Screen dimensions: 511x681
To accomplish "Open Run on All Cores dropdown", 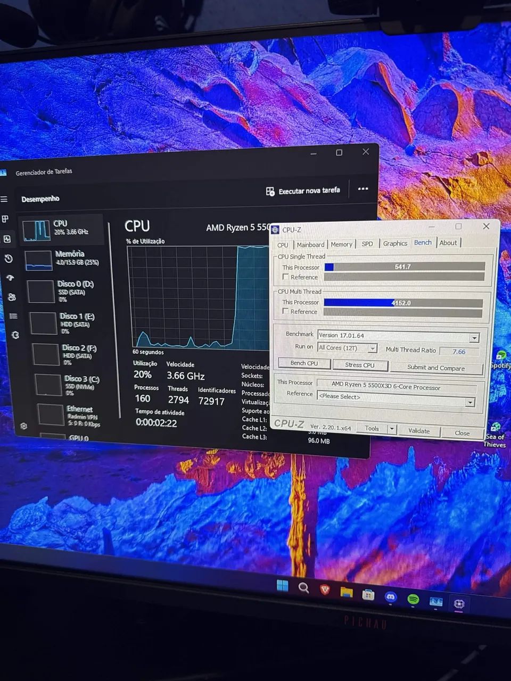I will click(x=347, y=348).
